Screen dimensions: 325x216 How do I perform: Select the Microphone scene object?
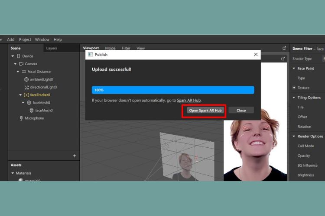tap(34, 118)
